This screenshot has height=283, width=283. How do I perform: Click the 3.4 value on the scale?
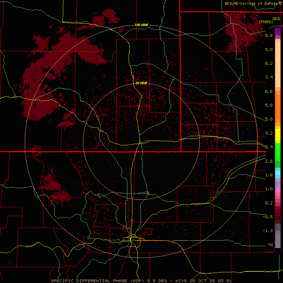[269, 147]
